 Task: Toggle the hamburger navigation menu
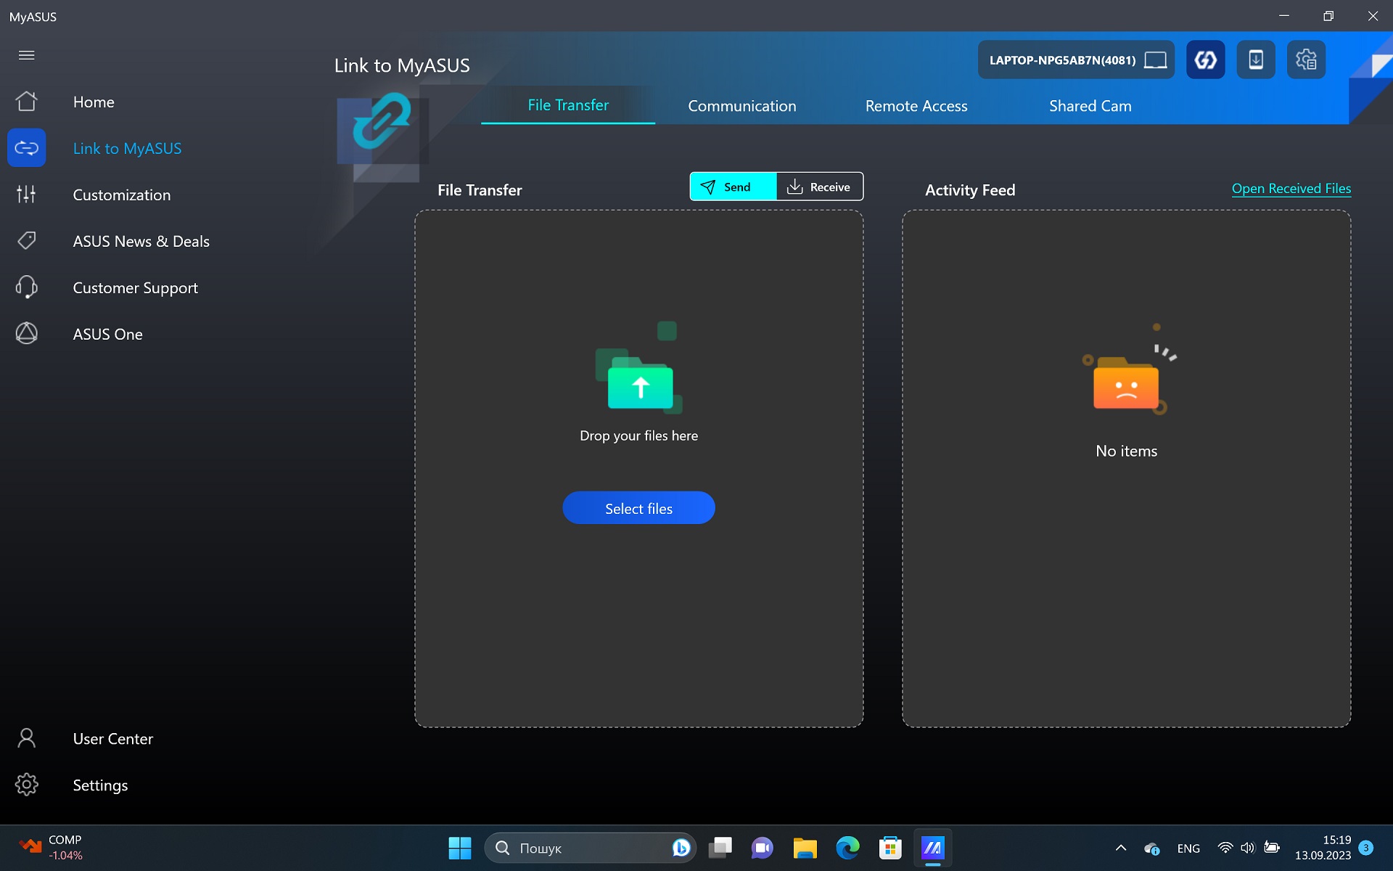(26, 55)
